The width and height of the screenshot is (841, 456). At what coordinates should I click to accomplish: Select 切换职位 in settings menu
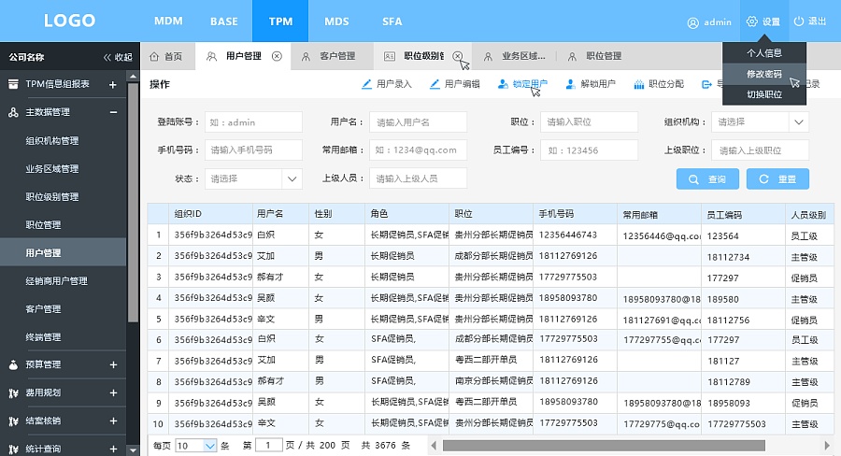(x=764, y=94)
